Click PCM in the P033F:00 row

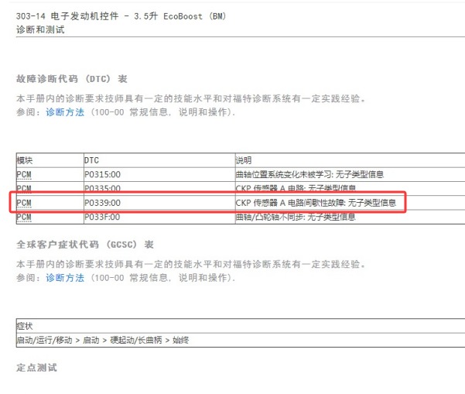(24, 217)
